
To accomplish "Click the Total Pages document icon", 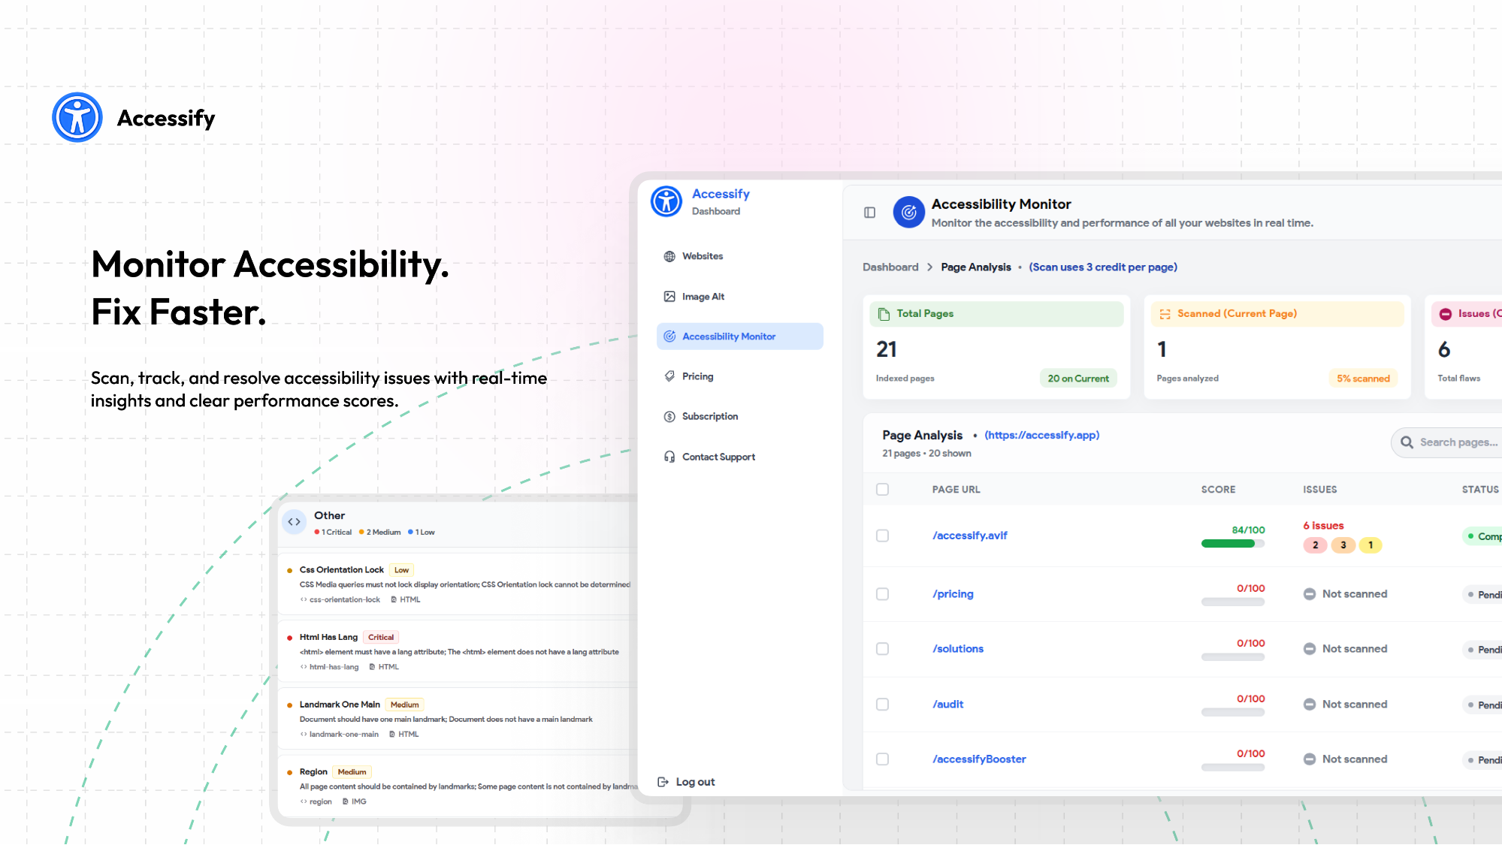I will (x=884, y=314).
